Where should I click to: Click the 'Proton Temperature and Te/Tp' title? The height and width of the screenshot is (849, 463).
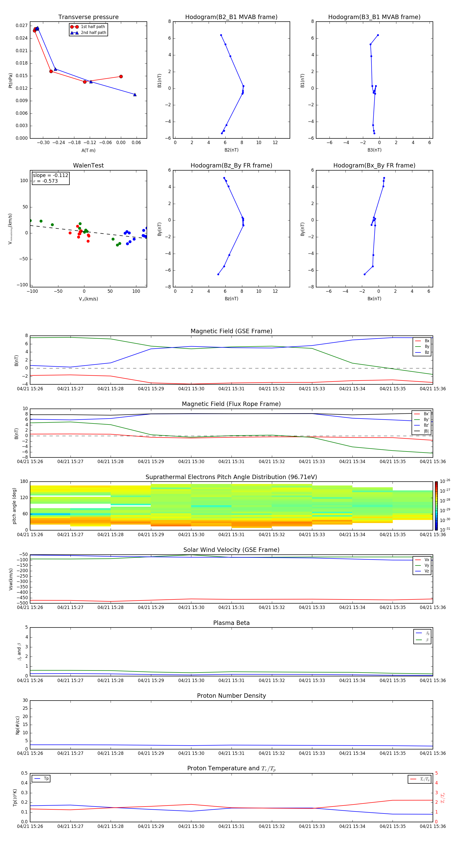pos(231,768)
